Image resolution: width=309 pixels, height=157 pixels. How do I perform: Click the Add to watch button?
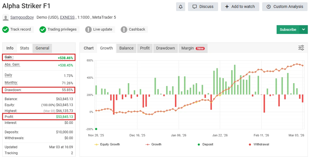coord(240,7)
